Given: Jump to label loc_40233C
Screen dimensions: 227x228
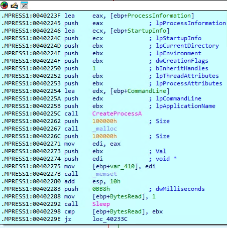Looking at the screenshot, I should [x=110, y=219].
